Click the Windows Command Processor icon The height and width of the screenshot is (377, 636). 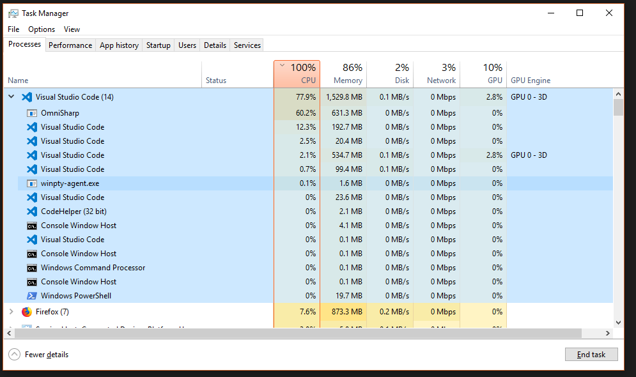pos(31,268)
